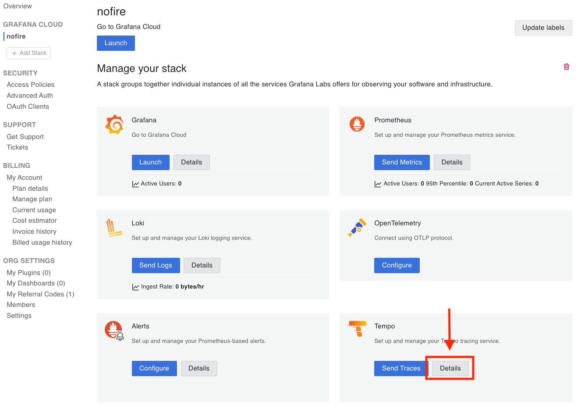
Task: Open Details for the Loki card
Action: point(202,265)
